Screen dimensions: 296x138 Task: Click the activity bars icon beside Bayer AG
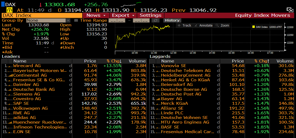tap(159, 99)
